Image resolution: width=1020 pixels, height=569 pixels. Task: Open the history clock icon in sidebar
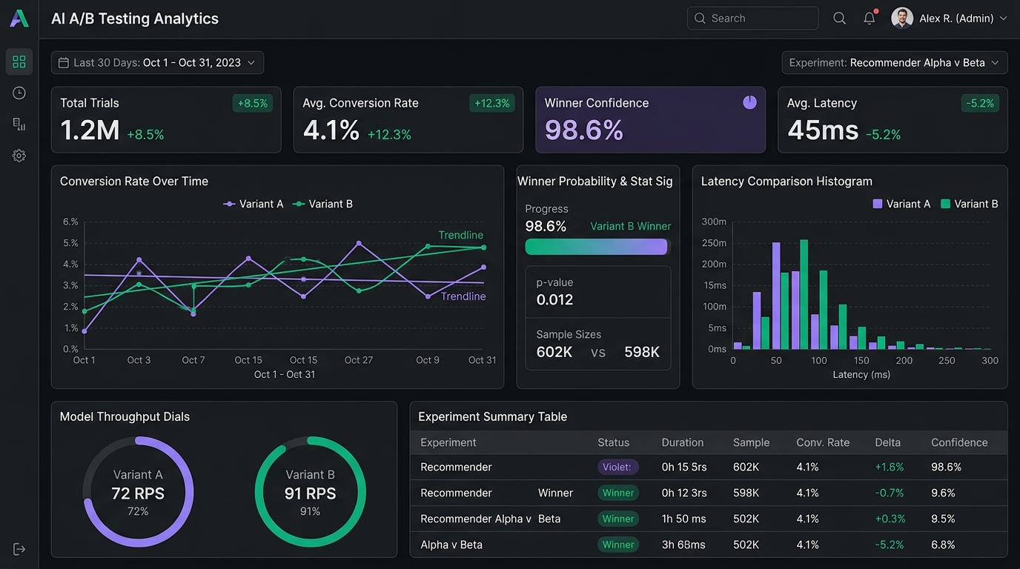(19, 93)
